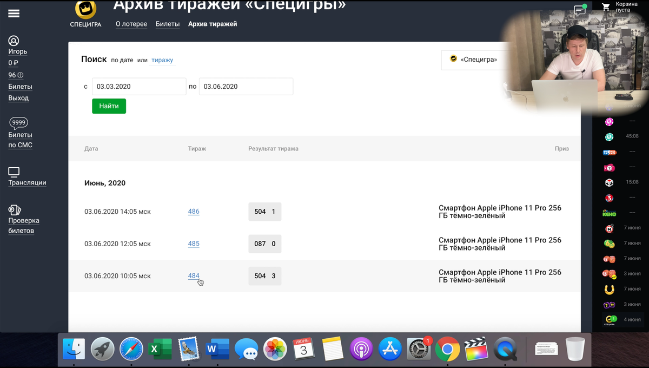The height and width of the screenshot is (368, 649).
Task: Click the end date field 03.06.2020
Action: tap(246, 87)
